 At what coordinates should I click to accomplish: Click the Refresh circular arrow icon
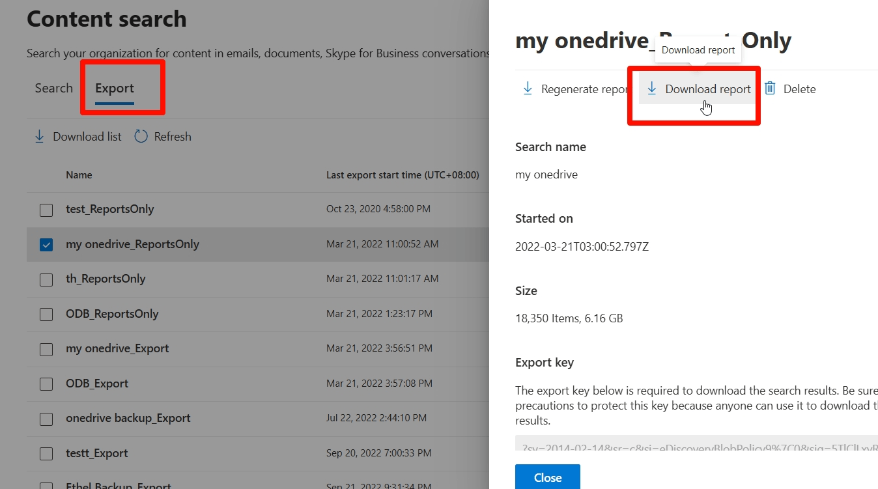tap(141, 137)
